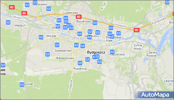Viewport: 174px width, 100px height.
Task: Click the post office icon above Czyżkówko label
Action: 35,2
